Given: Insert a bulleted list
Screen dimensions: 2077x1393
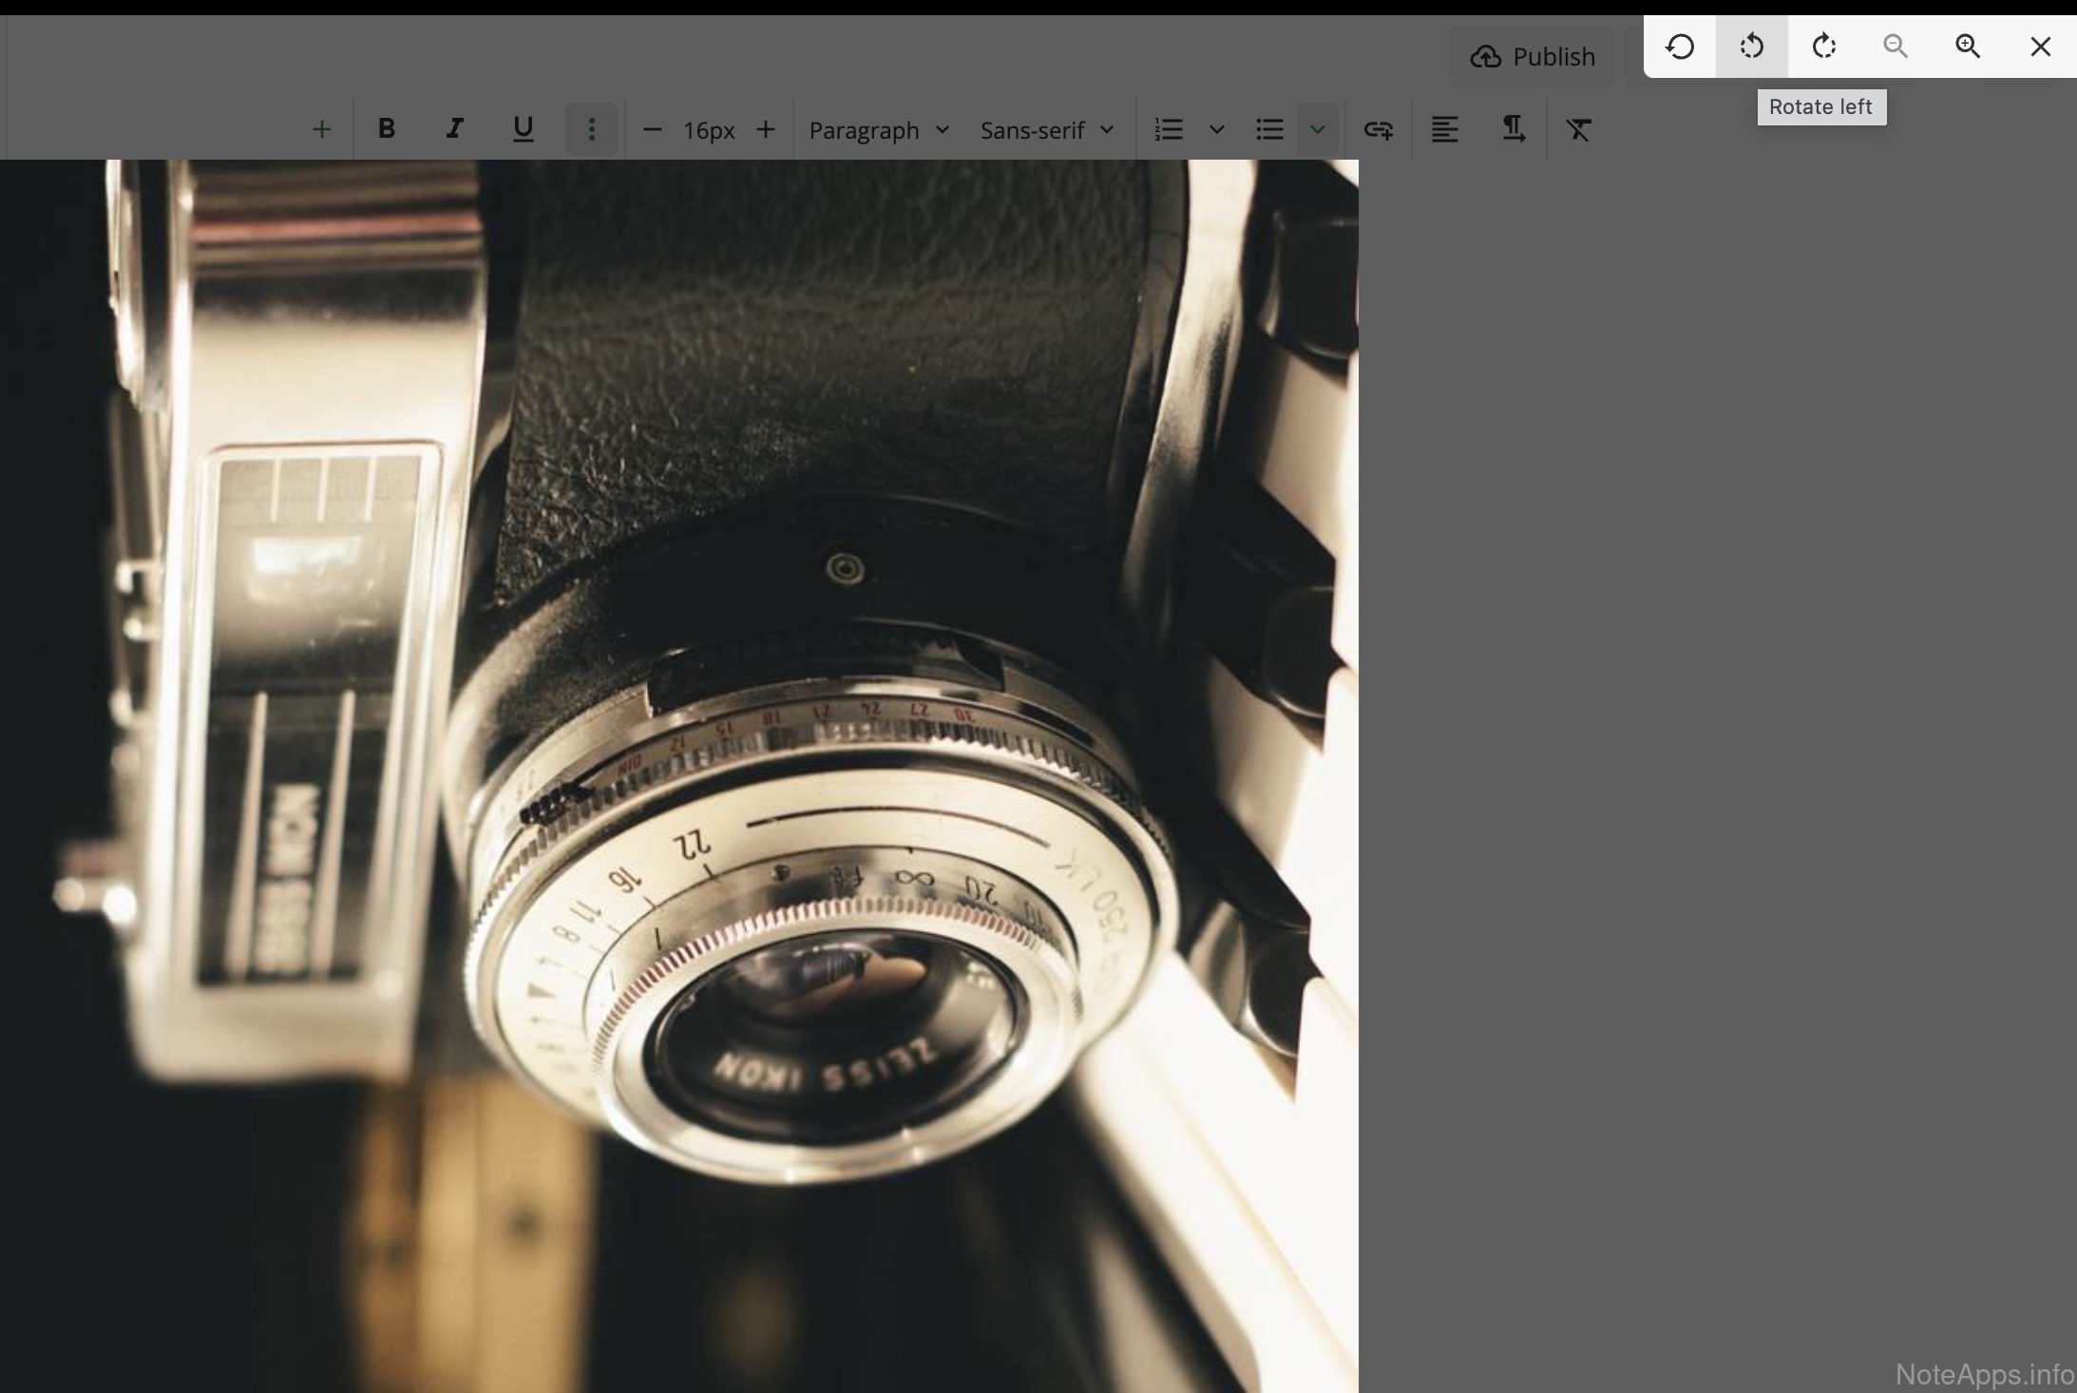Looking at the screenshot, I should pyautogui.click(x=1269, y=129).
